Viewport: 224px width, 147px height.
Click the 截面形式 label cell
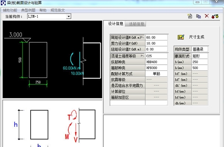click(183, 56)
